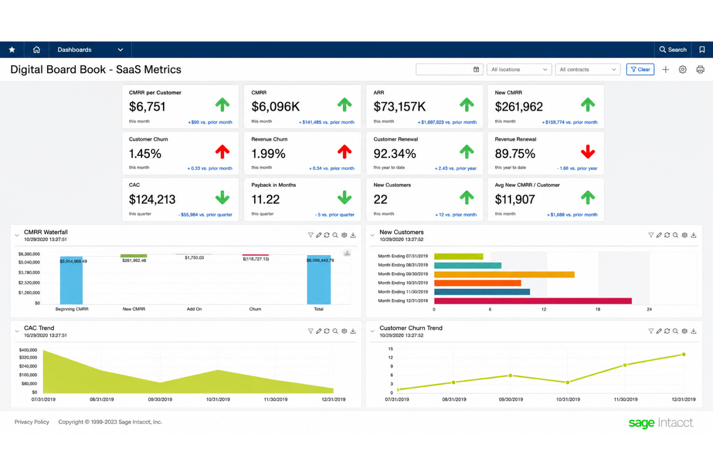This screenshot has height=476, width=713.
Task: Print the dashboard with the printer icon
Action: pos(700,69)
